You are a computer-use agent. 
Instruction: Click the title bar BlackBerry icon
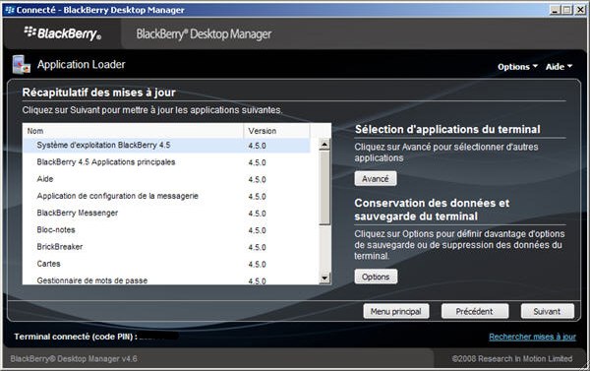coord(10,10)
